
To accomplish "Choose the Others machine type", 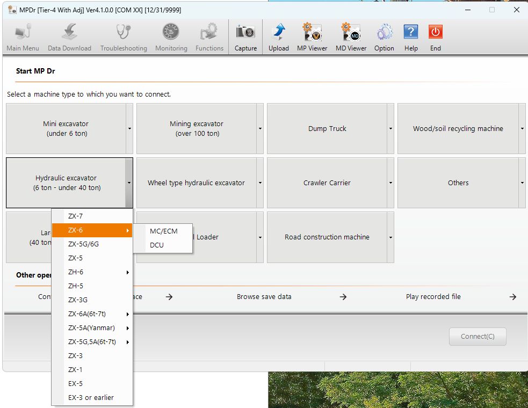I will [x=458, y=183].
